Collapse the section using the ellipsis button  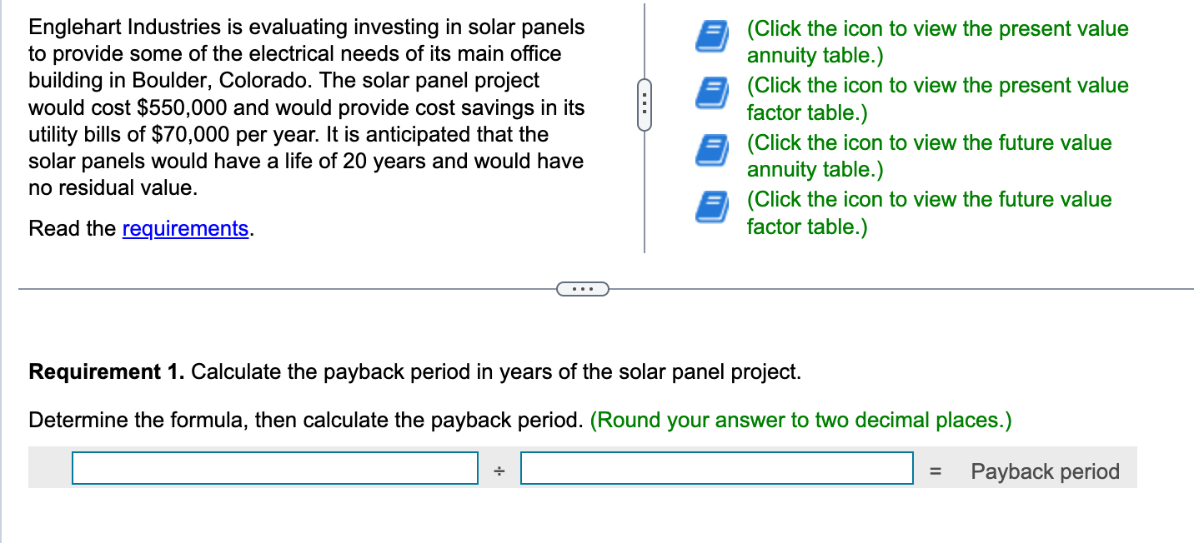583,288
